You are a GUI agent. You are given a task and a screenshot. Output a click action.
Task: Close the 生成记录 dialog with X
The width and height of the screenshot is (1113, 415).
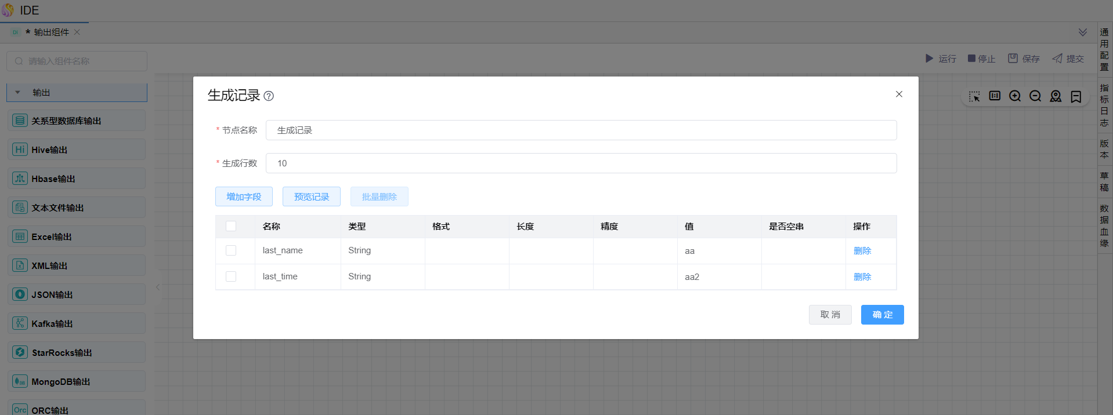[899, 94]
